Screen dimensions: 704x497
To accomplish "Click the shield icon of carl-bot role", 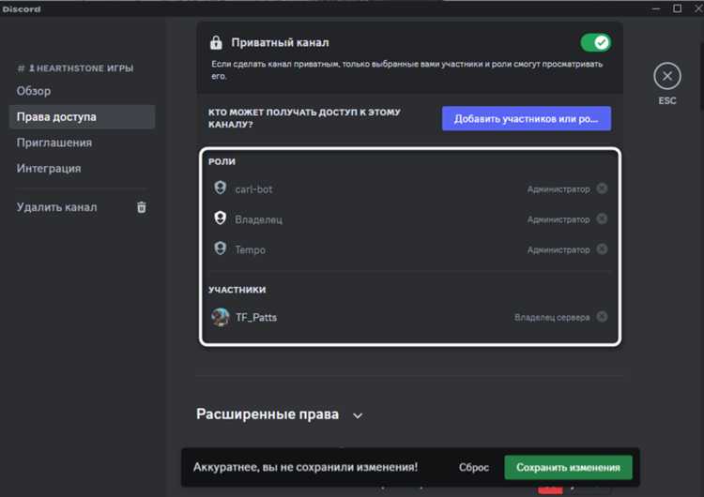I will click(220, 188).
